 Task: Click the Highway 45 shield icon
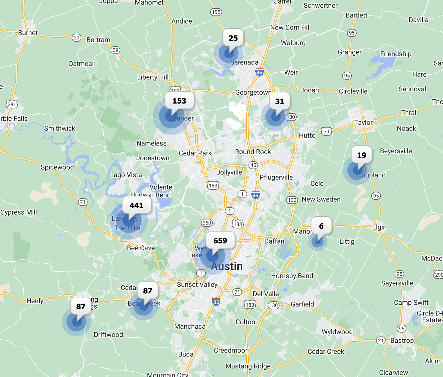click(253, 165)
